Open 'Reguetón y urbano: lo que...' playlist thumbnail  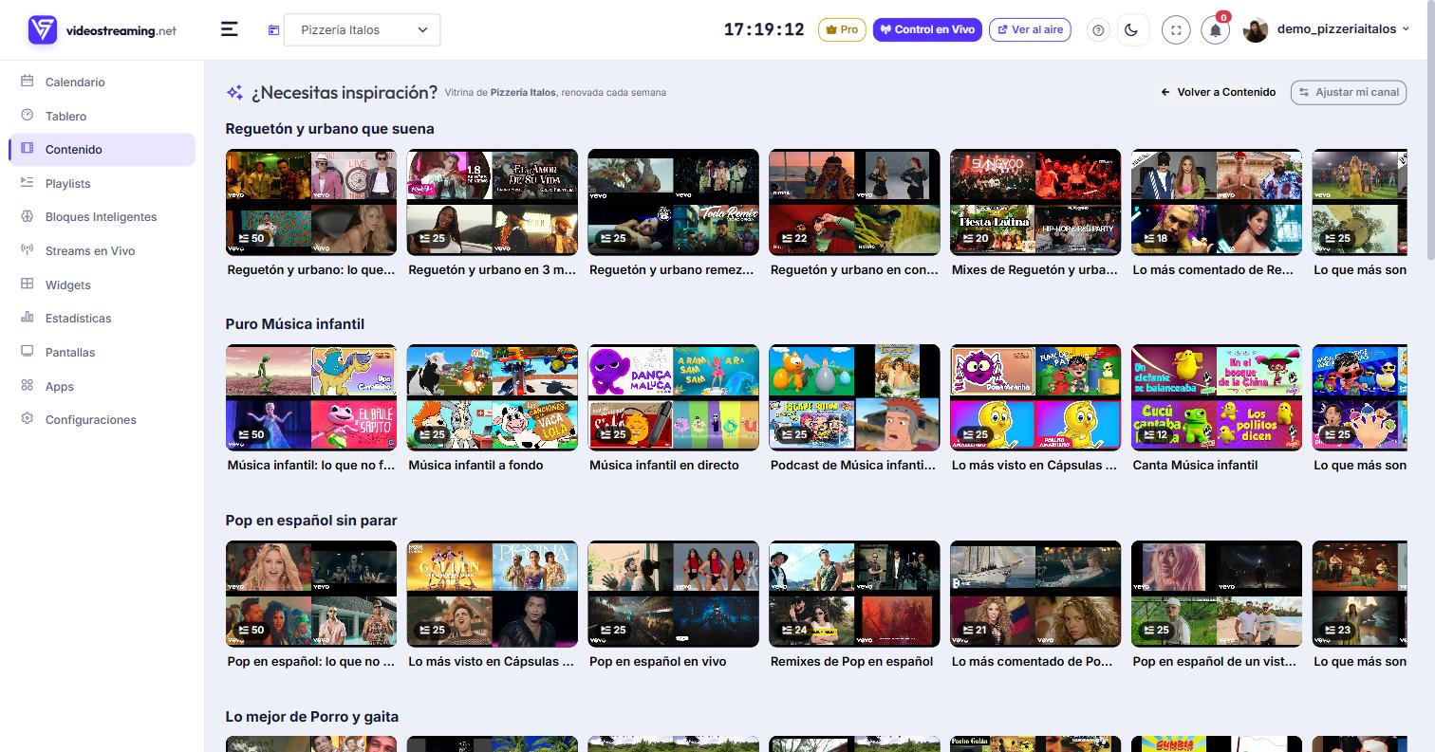(x=311, y=202)
